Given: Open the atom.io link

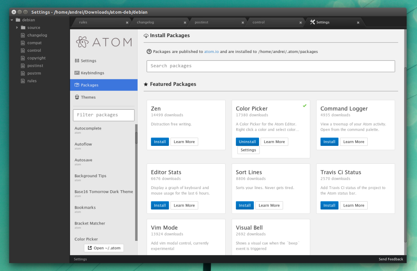Looking at the screenshot, I should [x=211, y=52].
